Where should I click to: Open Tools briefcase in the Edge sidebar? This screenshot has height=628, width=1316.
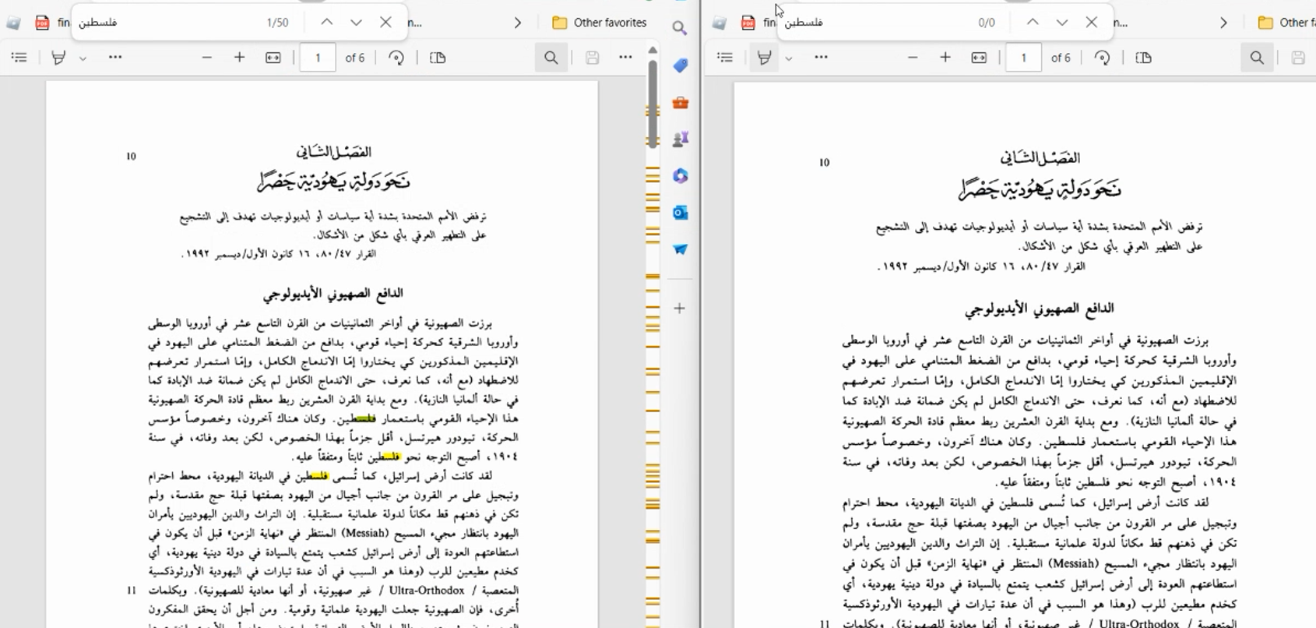click(x=680, y=102)
